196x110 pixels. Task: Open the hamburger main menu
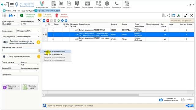tap(12, 5)
